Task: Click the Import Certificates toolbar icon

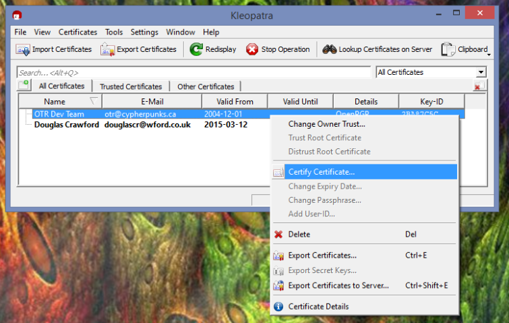Action: click(x=23, y=49)
